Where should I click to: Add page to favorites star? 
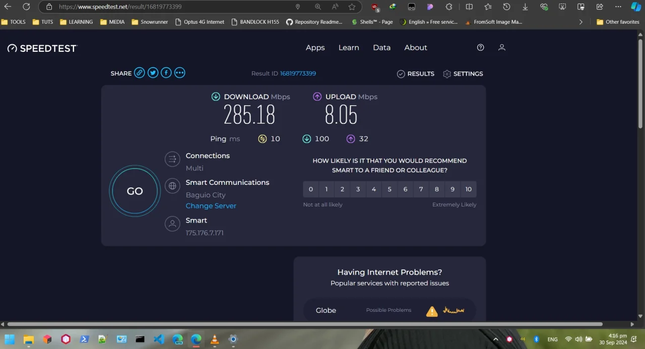[x=352, y=7]
